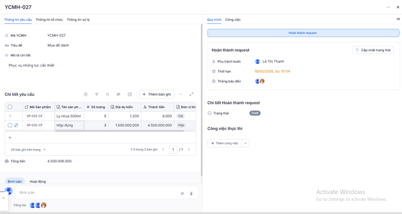Click Lê Thị Thanh avatar
The image size is (402, 214).
pos(258,62)
